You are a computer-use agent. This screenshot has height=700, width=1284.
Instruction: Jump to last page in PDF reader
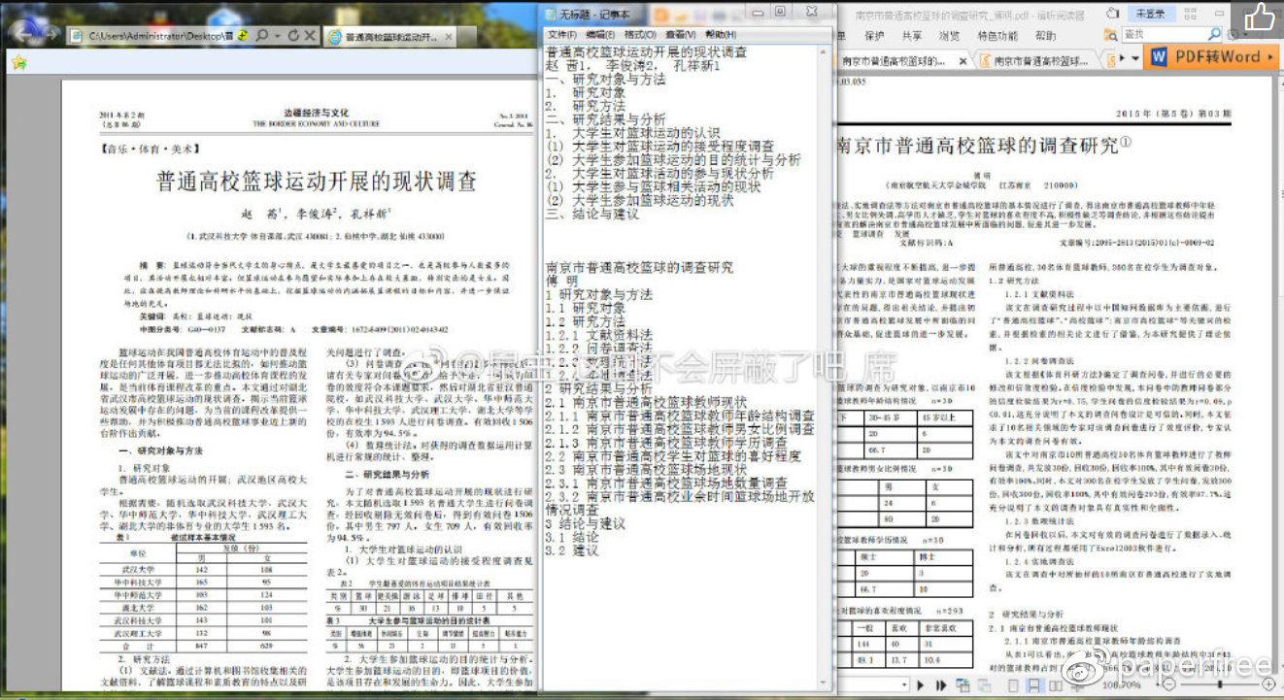coord(940,684)
